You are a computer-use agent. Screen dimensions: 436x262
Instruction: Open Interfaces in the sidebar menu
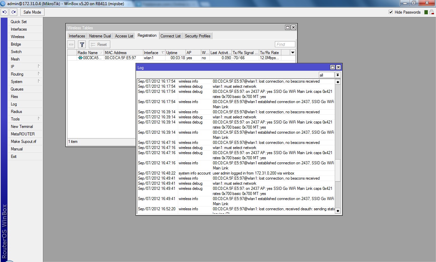[x=26, y=29]
